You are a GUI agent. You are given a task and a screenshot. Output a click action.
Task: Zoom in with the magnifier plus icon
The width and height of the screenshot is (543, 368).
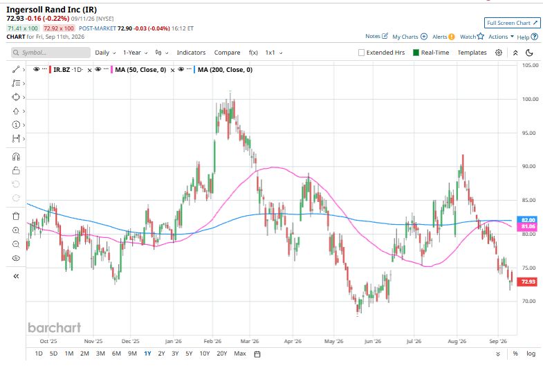16,230
